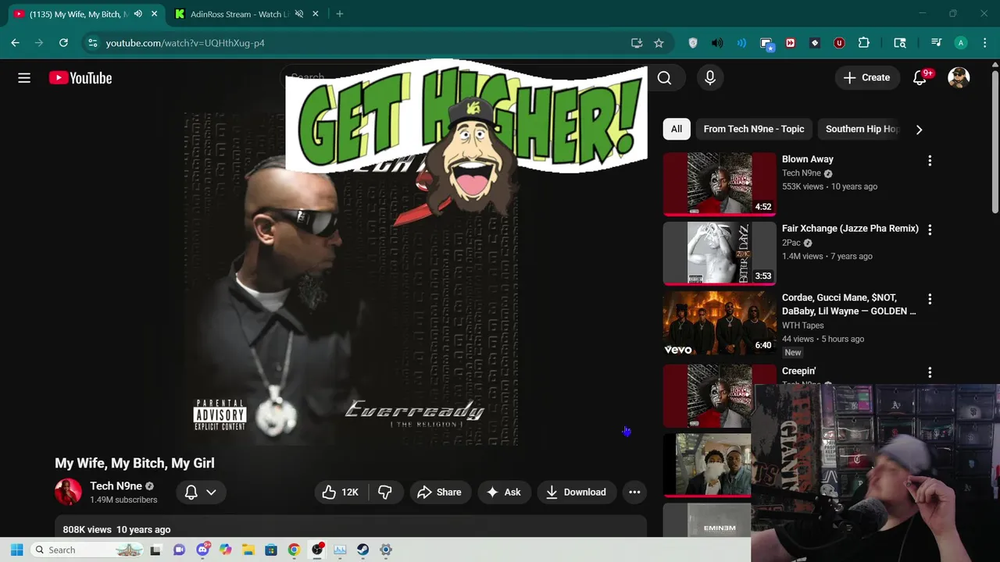
Task: Select From Tech N9ne - Topic chip
Action: coord(754,130)
